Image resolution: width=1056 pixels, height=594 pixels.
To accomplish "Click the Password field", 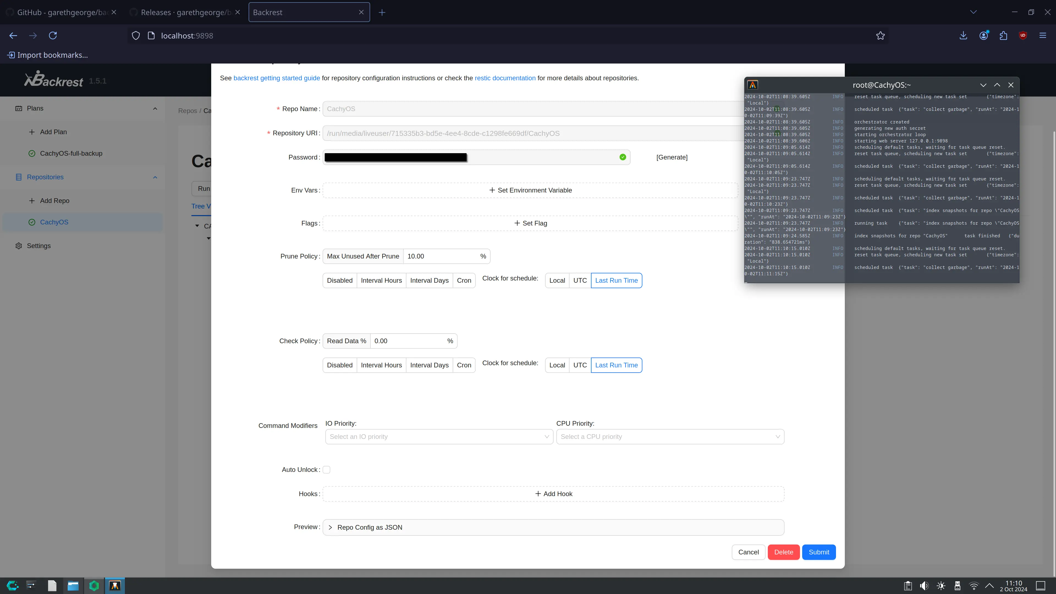I will click(476, 157).
